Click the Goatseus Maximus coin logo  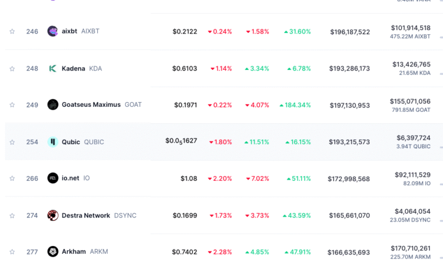coord(53,105)
